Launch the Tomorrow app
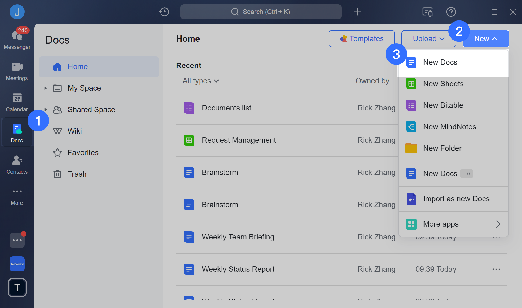Image resolution: width=522 pixels, height=308 pixels. 17,264
